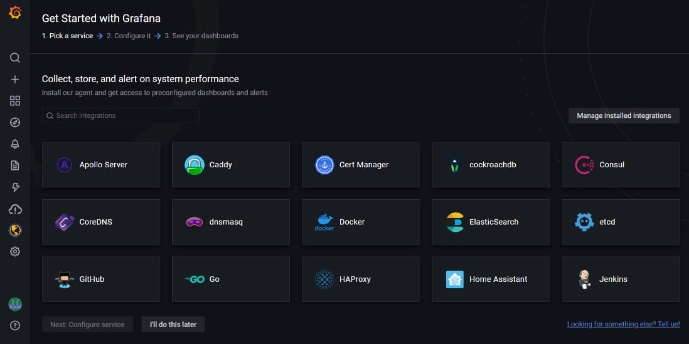Click the Docker whale logo

pyautogui.click(x=324, y=222)
